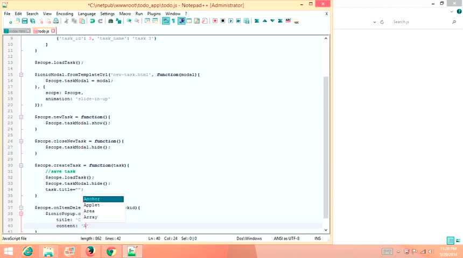Open the Function List panel icon
Screen dimensions: 463x258
[205, 21]
